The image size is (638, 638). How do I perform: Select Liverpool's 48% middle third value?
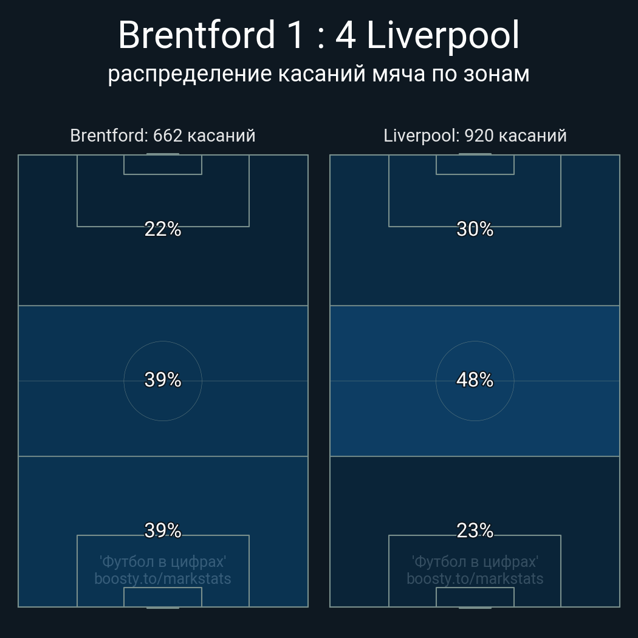[x=475, y=380]
